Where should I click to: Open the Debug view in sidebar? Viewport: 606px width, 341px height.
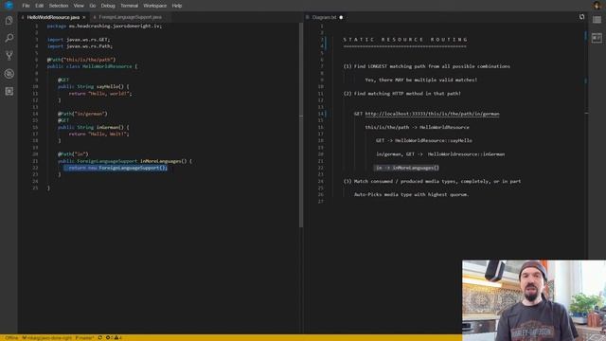tap(9, 74)
